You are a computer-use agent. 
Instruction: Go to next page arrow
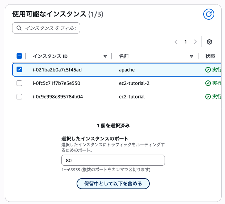tap(195, 42)
